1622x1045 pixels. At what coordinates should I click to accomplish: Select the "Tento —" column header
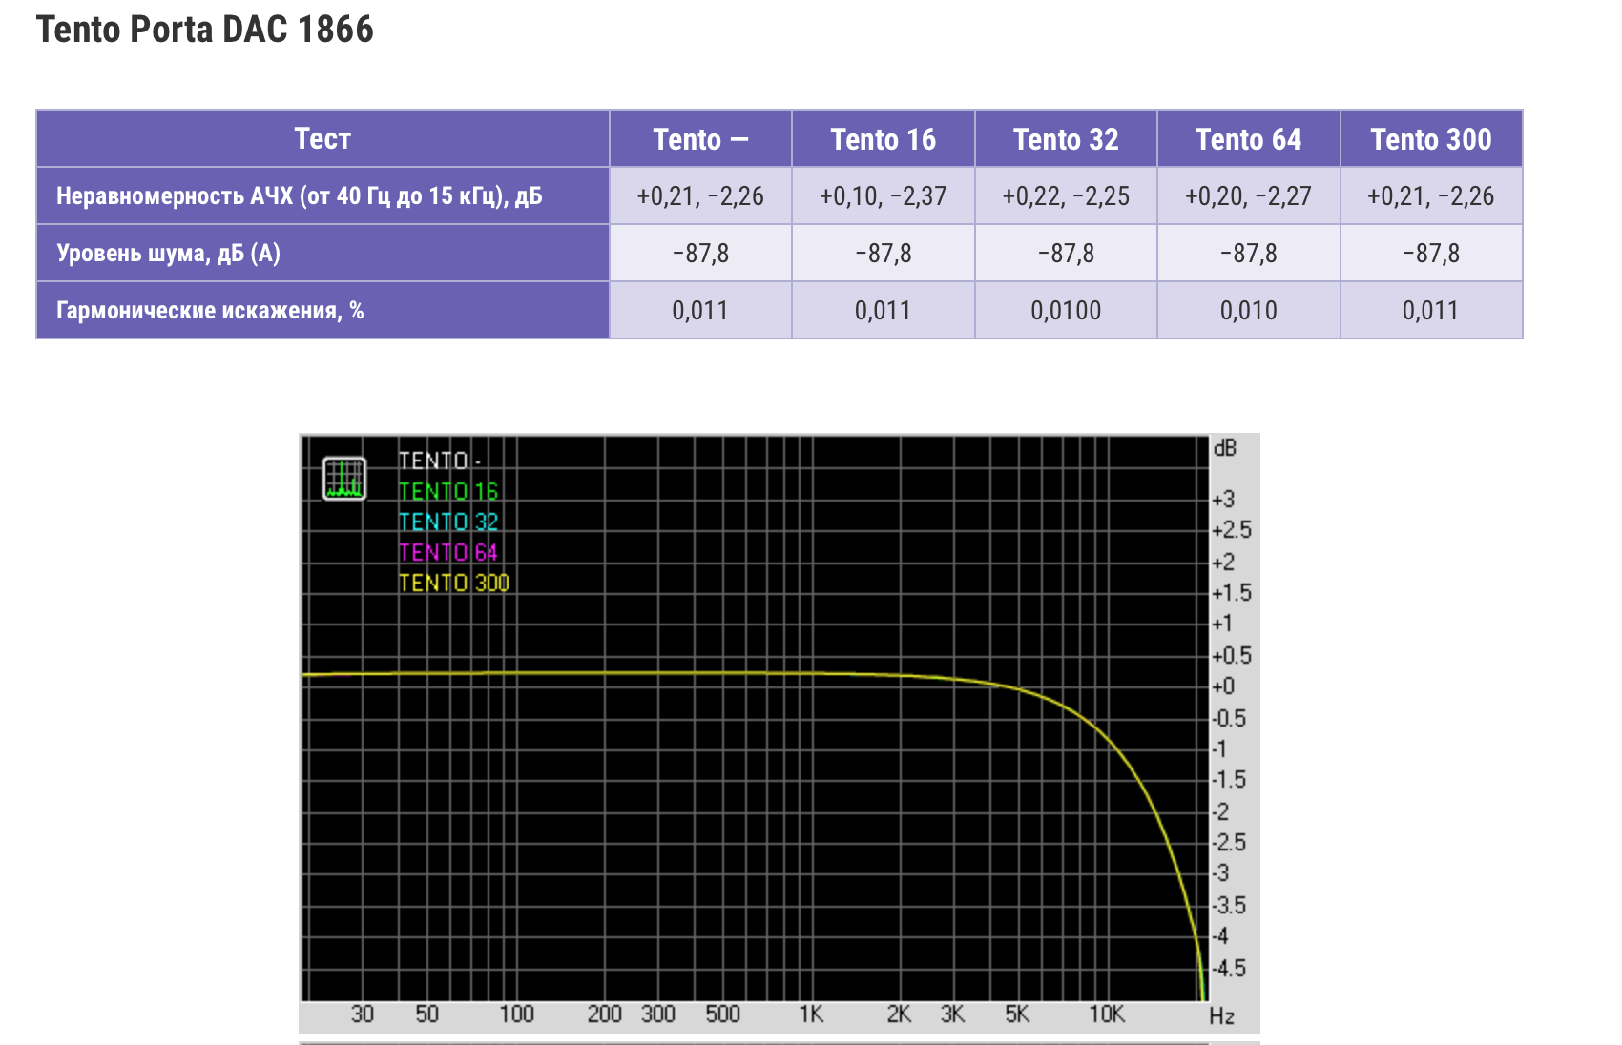coord(700,139)
